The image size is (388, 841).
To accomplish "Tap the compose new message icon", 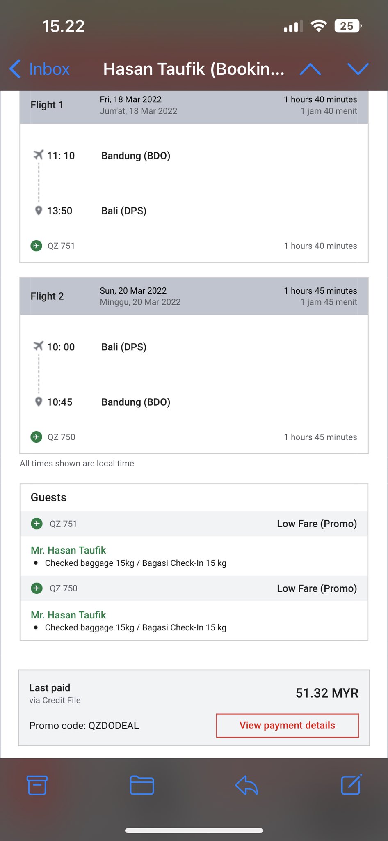I will pyautogui.click(x=351, y=785).
